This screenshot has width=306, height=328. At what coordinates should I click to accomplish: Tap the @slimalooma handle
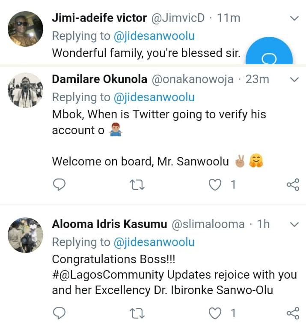click(x=208, y=224)
